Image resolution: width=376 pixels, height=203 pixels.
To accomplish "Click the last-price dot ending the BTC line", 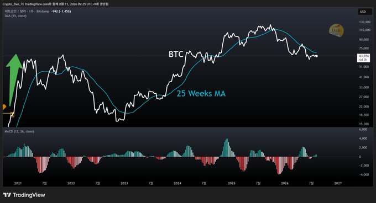I will [x=317, y=56].
